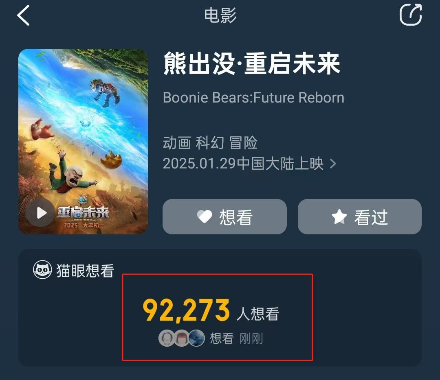Mark the movie as 看过 watched
The width and height of the screenshot is (440, 380).
coord(359,216)
